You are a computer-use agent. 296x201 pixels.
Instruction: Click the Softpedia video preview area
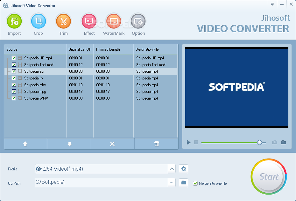click(237, 87)
